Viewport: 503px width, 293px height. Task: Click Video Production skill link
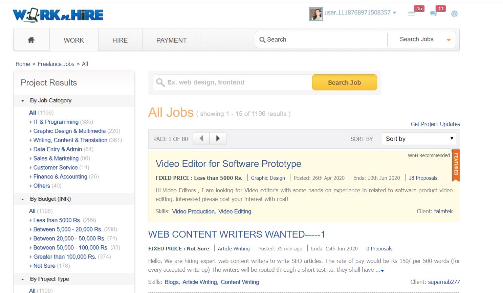[x=193, y=211]
